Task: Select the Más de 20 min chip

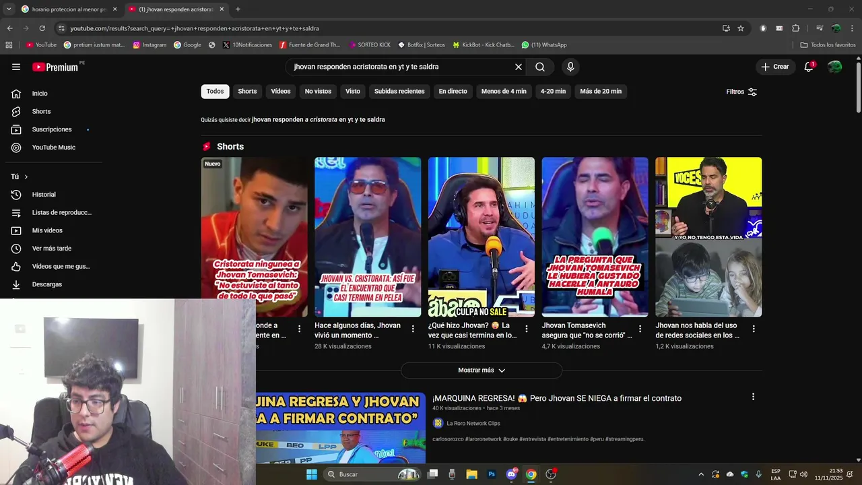Action: (601, 92)
